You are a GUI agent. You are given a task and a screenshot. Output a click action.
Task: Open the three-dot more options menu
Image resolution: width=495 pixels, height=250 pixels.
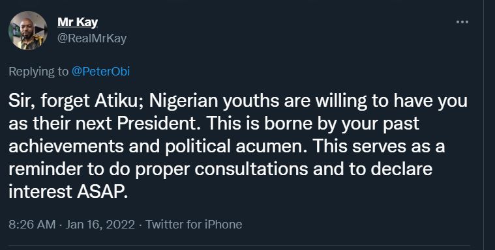462,21
